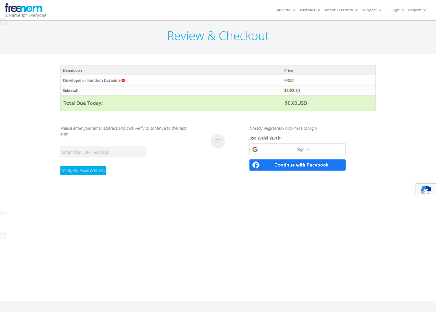The height and width of the screenshot is (312, 436).
Task: Click the Review & Checkout heading
Action: click(218, 36)
